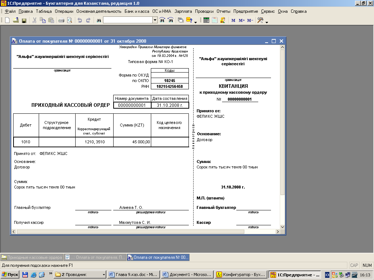This screenshot has height=280, width=374.
Task: Click the Print icon in toolbar
Action: (x=61, y=20)
